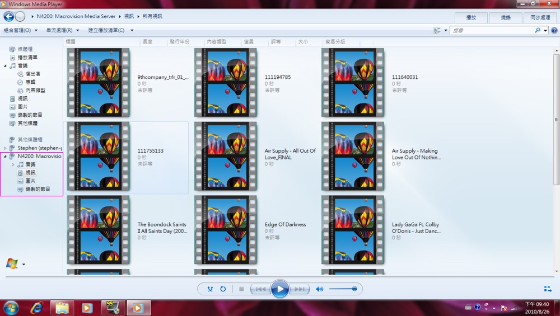Click the view options icon
The image size is (560, 316).
pyautogui.click(x=437, y=31)
